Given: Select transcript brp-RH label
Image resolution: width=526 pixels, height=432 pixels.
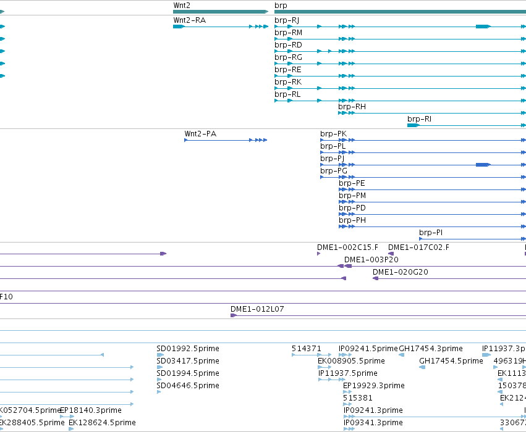Looking at the screenshot, I should 352,107.
